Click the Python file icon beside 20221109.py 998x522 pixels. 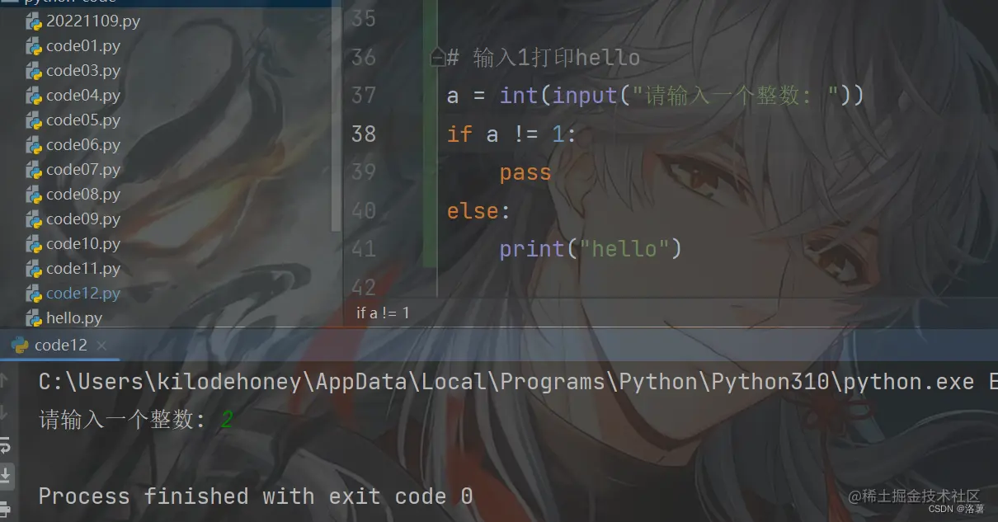(34, 21)
